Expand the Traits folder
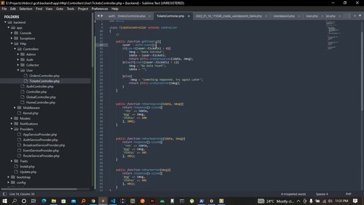Screen dimensions: 364x205 [11, 161]
